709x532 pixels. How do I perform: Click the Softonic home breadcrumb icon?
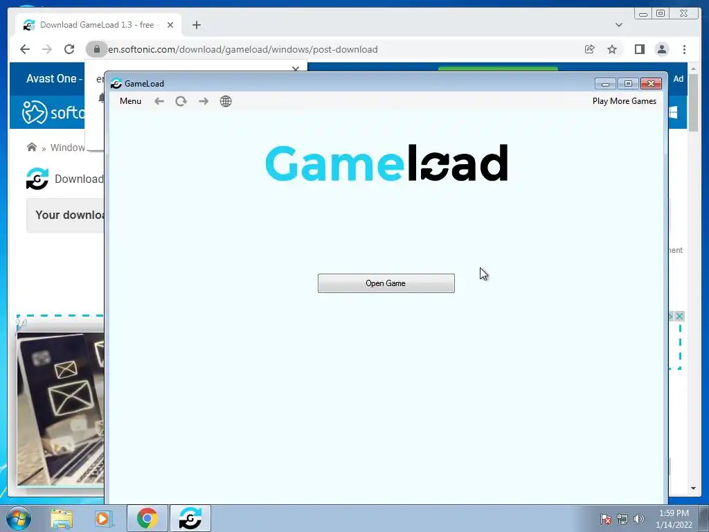tap(32, 147)
